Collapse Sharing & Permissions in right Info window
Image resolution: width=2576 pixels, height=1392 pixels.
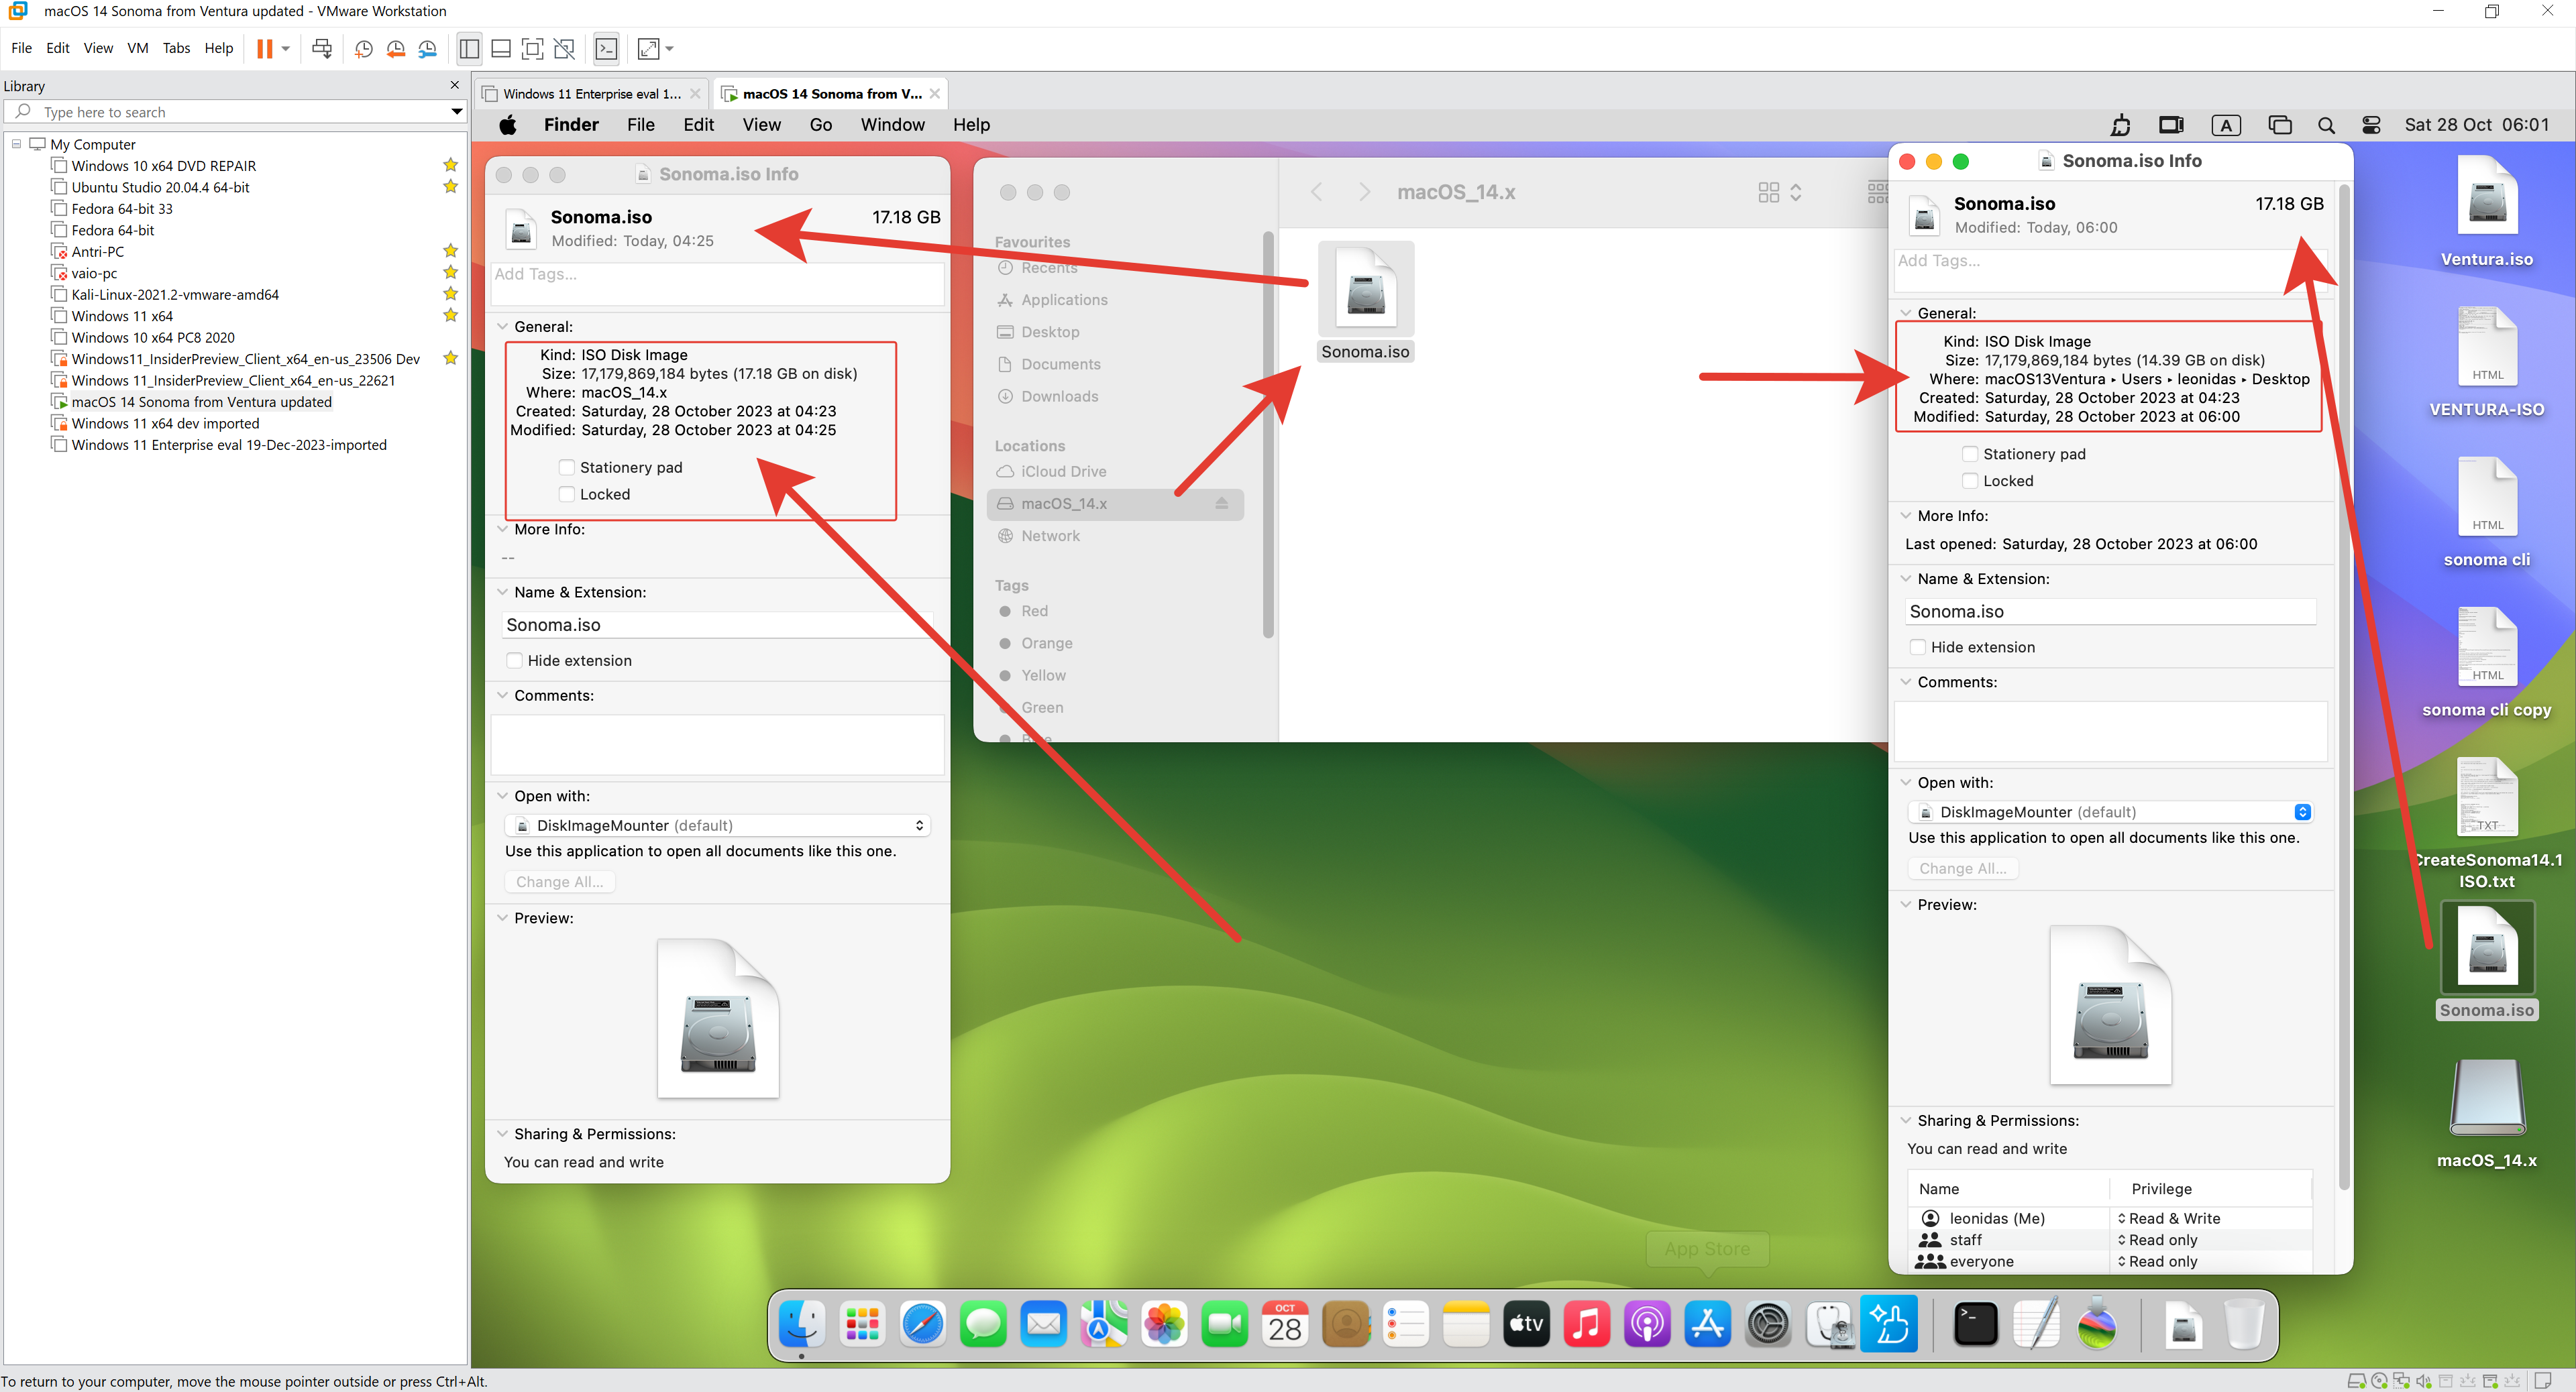coord(1906,1120)
